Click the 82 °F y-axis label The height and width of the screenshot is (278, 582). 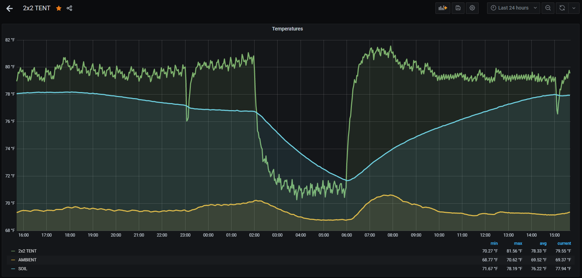[x=10, y=40]
